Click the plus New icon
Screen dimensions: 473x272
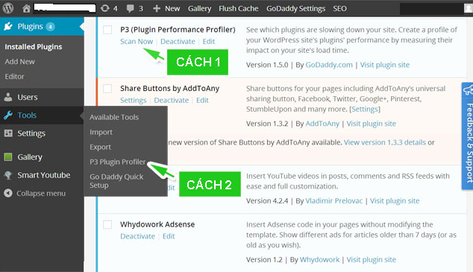coord(156,8)
